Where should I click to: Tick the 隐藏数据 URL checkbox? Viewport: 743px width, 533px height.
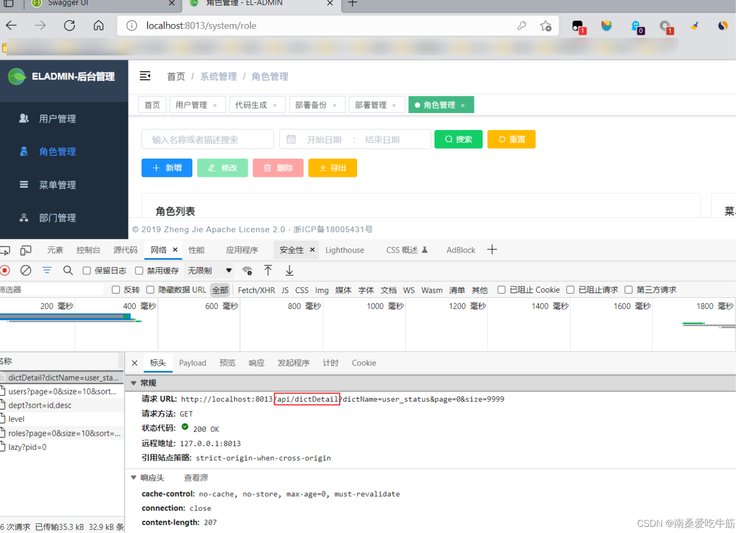150,290
